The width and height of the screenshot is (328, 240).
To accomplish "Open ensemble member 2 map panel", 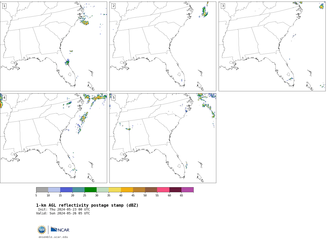I will tap(163, 46).
